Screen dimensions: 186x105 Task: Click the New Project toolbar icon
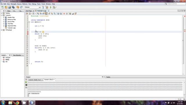point(6,7)
